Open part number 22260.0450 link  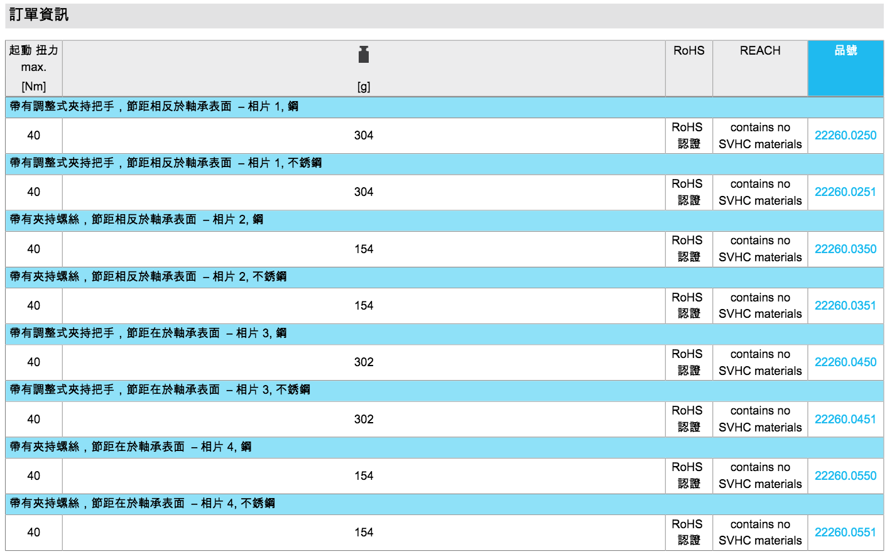coord(845,362)
